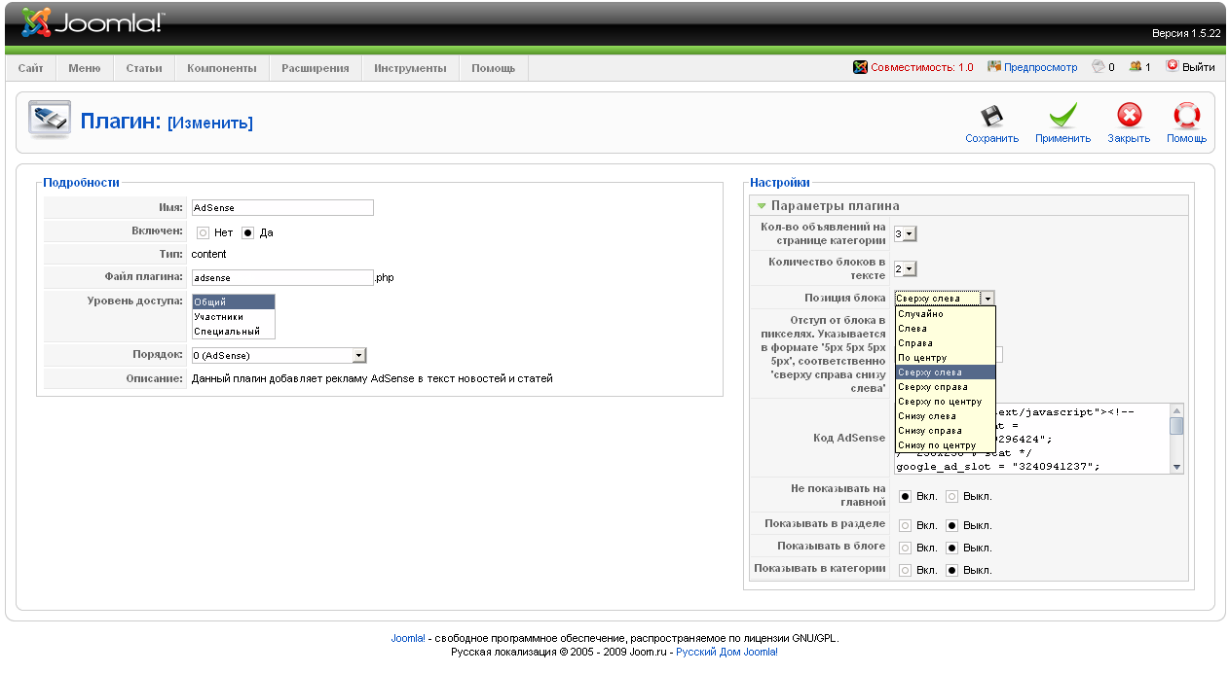Select Вкл. for Показывать в блоге

906,548
